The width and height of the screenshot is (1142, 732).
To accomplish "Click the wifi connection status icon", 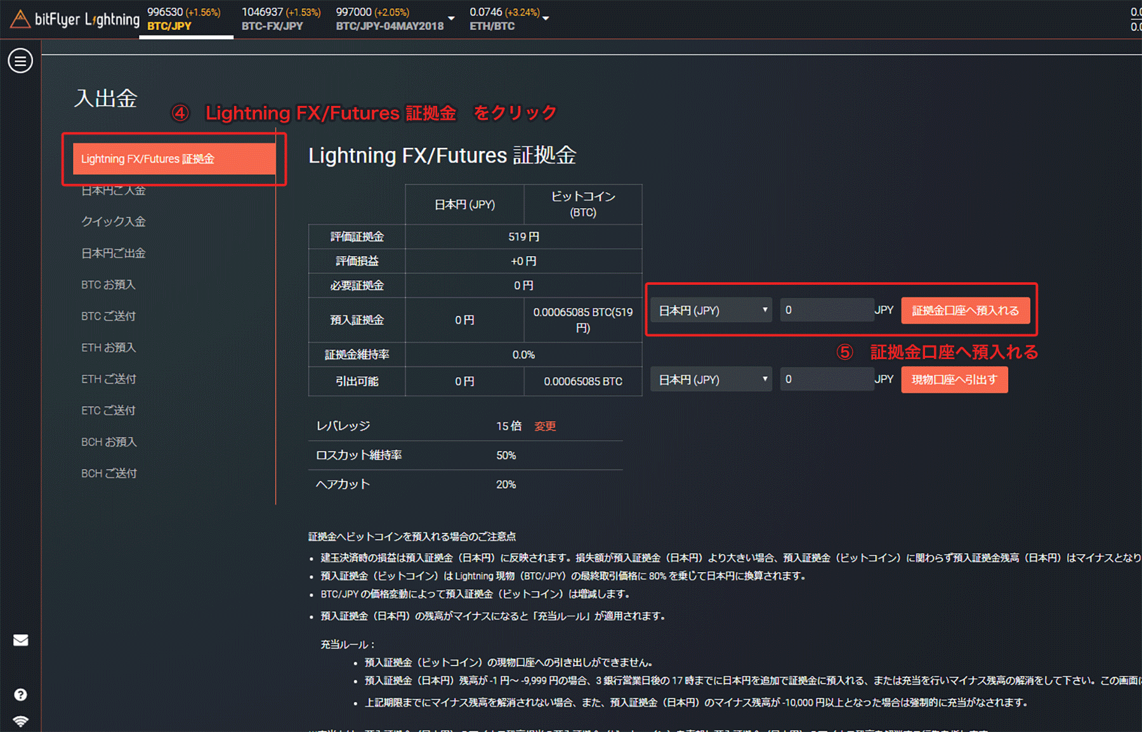I will click(x=20, y=721).
